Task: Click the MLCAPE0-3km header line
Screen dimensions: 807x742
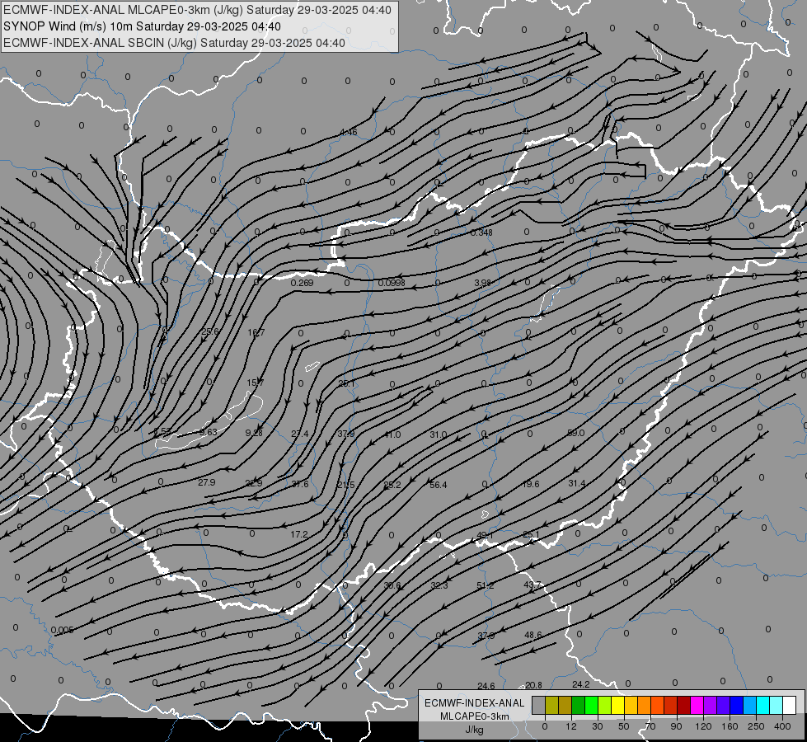Action: click(197, 10)
